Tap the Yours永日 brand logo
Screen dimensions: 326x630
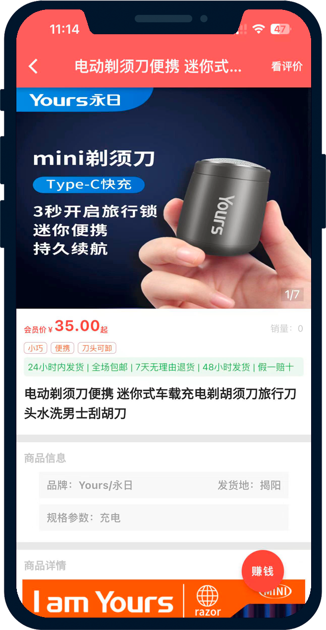[x=75, y=100]
